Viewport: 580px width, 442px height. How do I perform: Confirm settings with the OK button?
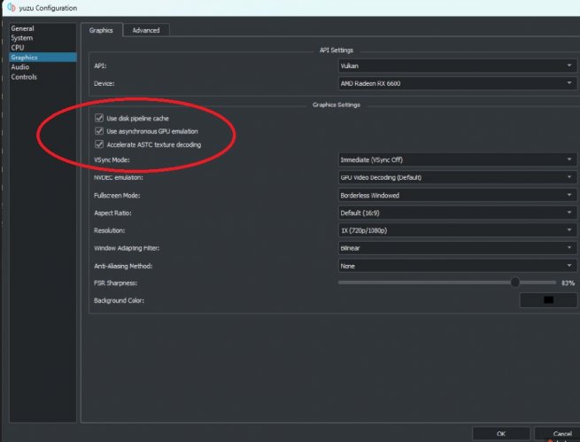pos(501,434)
